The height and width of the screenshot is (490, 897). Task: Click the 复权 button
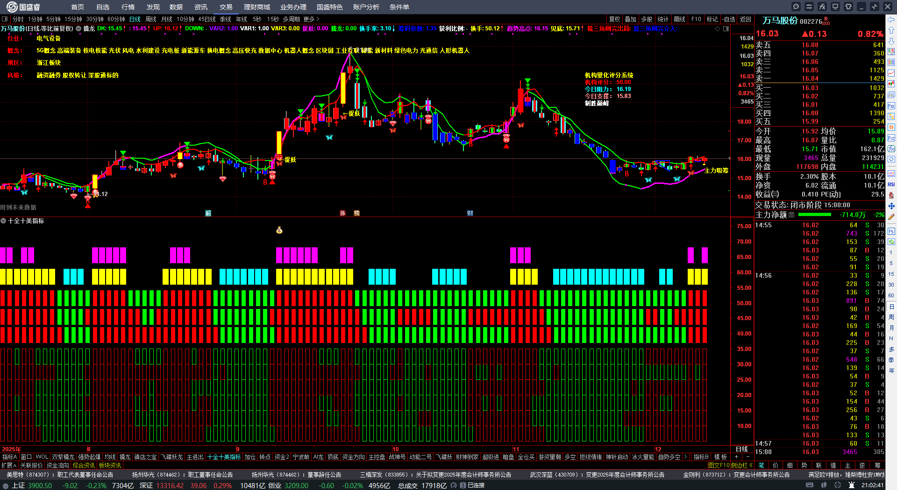pos(615,19)
